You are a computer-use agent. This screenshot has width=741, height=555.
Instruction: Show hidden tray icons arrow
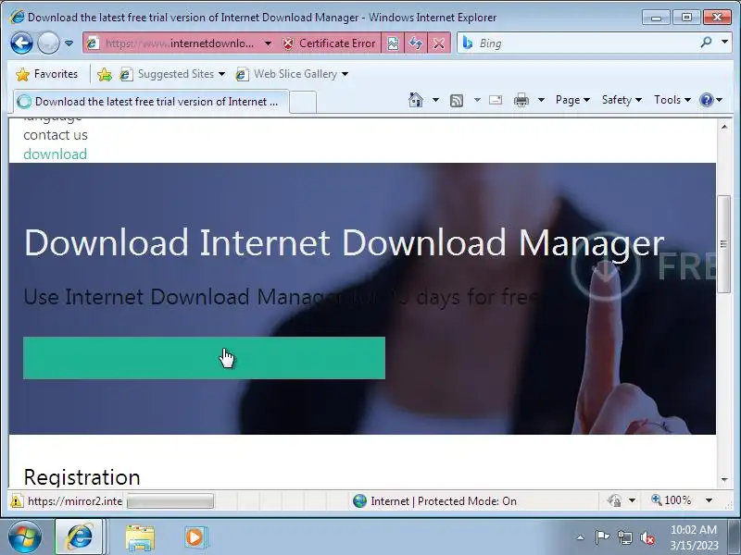pyautogui.click(x=581, y=537)
